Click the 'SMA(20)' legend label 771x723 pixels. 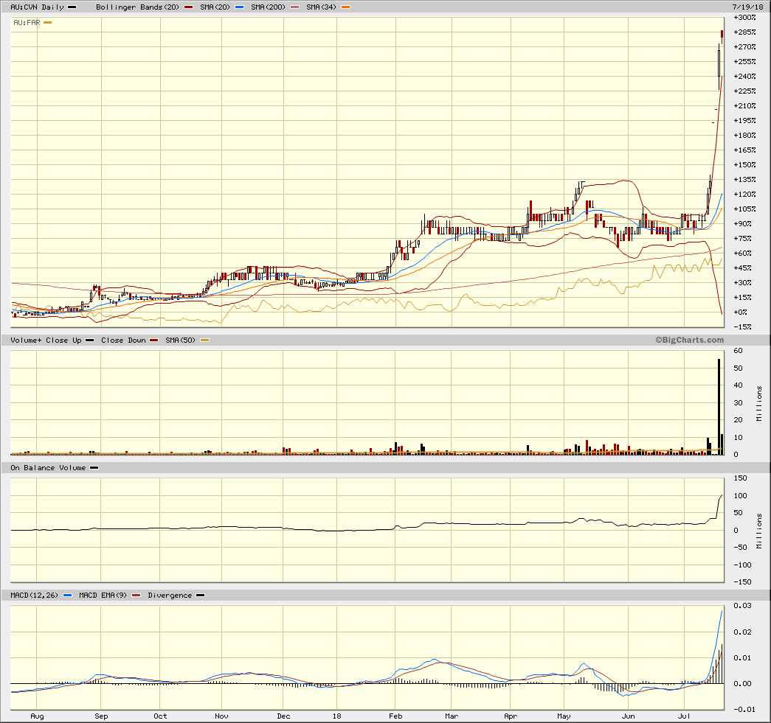215,7
